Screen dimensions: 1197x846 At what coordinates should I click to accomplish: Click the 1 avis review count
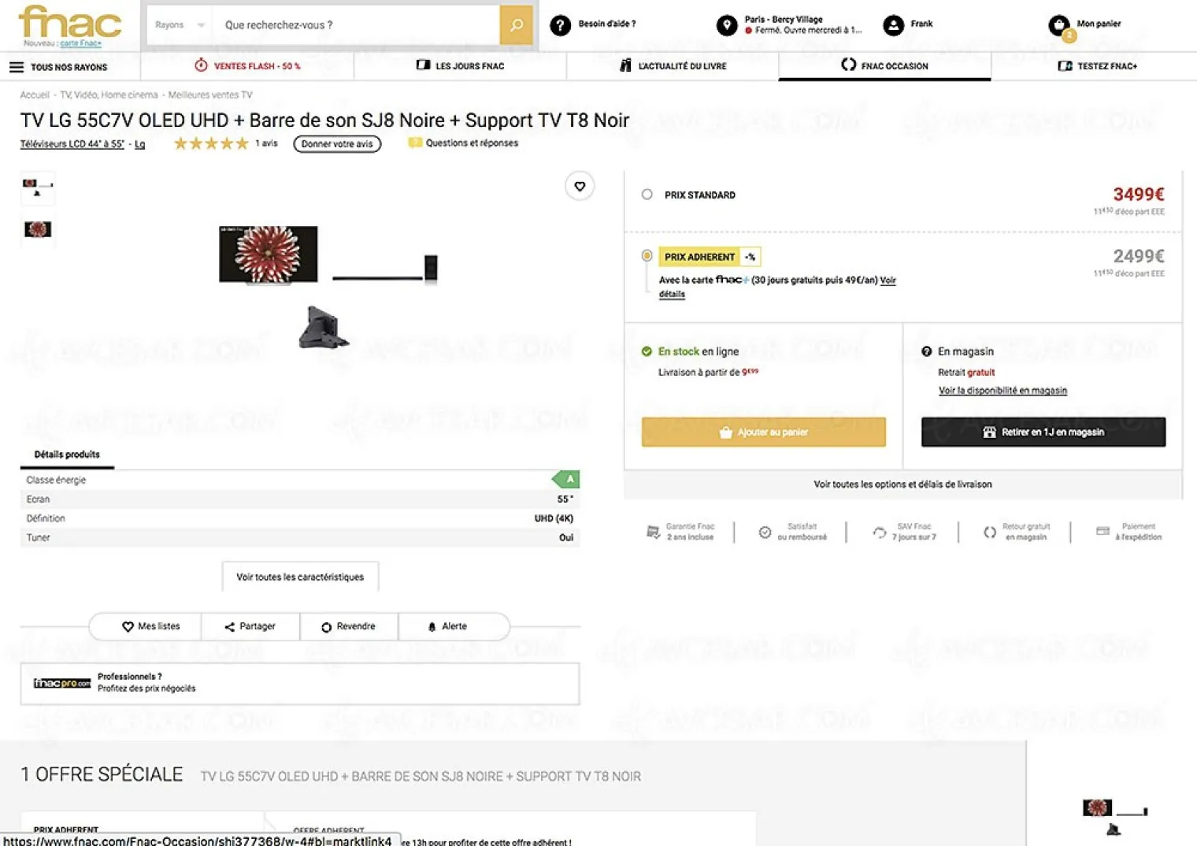[266, 143]
